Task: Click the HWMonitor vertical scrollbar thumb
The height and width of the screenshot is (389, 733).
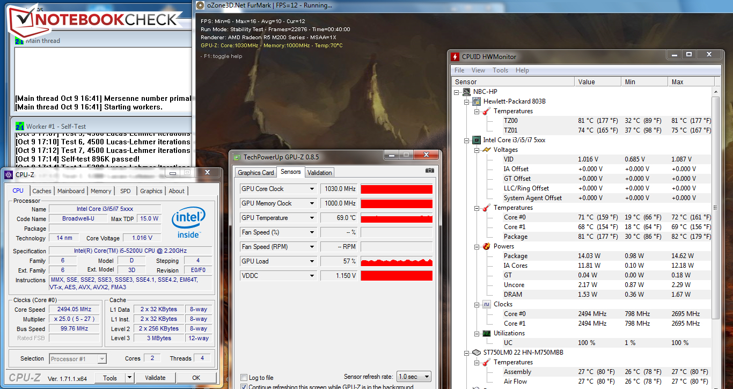Action: [x=716, y=208]
